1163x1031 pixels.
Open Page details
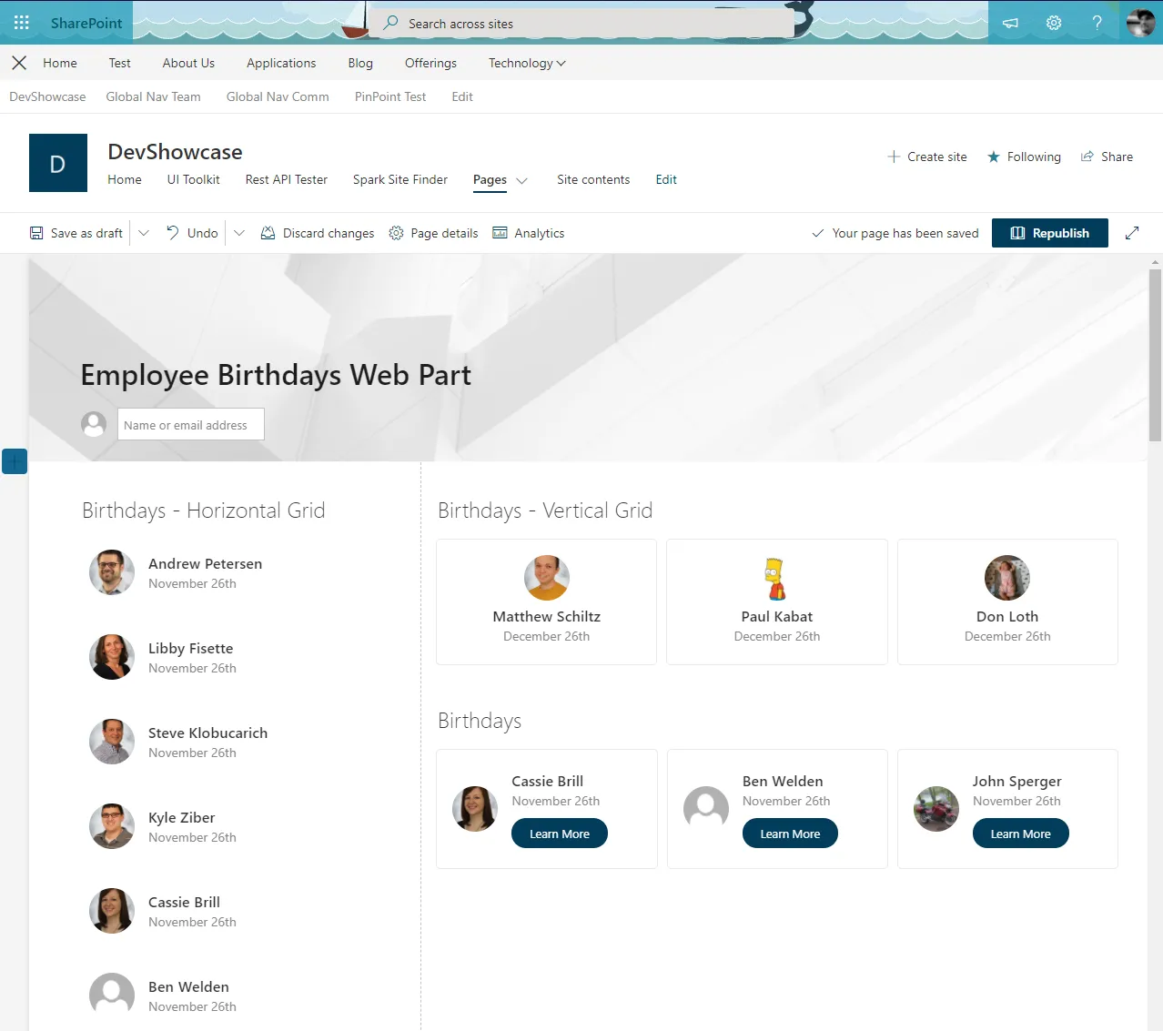(433, 233)
